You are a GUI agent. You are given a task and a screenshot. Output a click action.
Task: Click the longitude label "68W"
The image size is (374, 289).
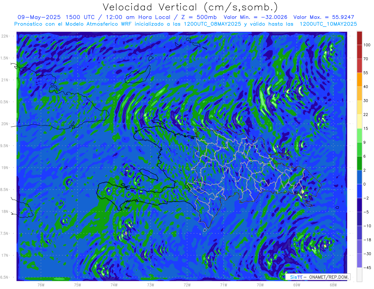333,285
